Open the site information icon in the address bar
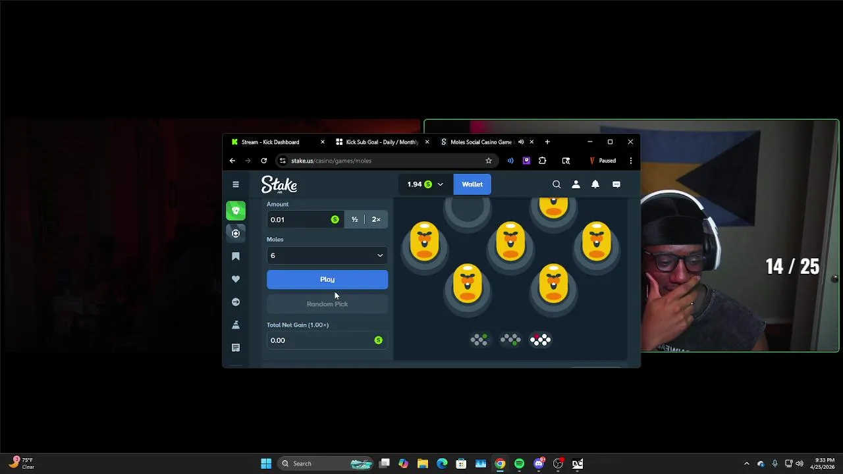 click(x=283, y=161)
